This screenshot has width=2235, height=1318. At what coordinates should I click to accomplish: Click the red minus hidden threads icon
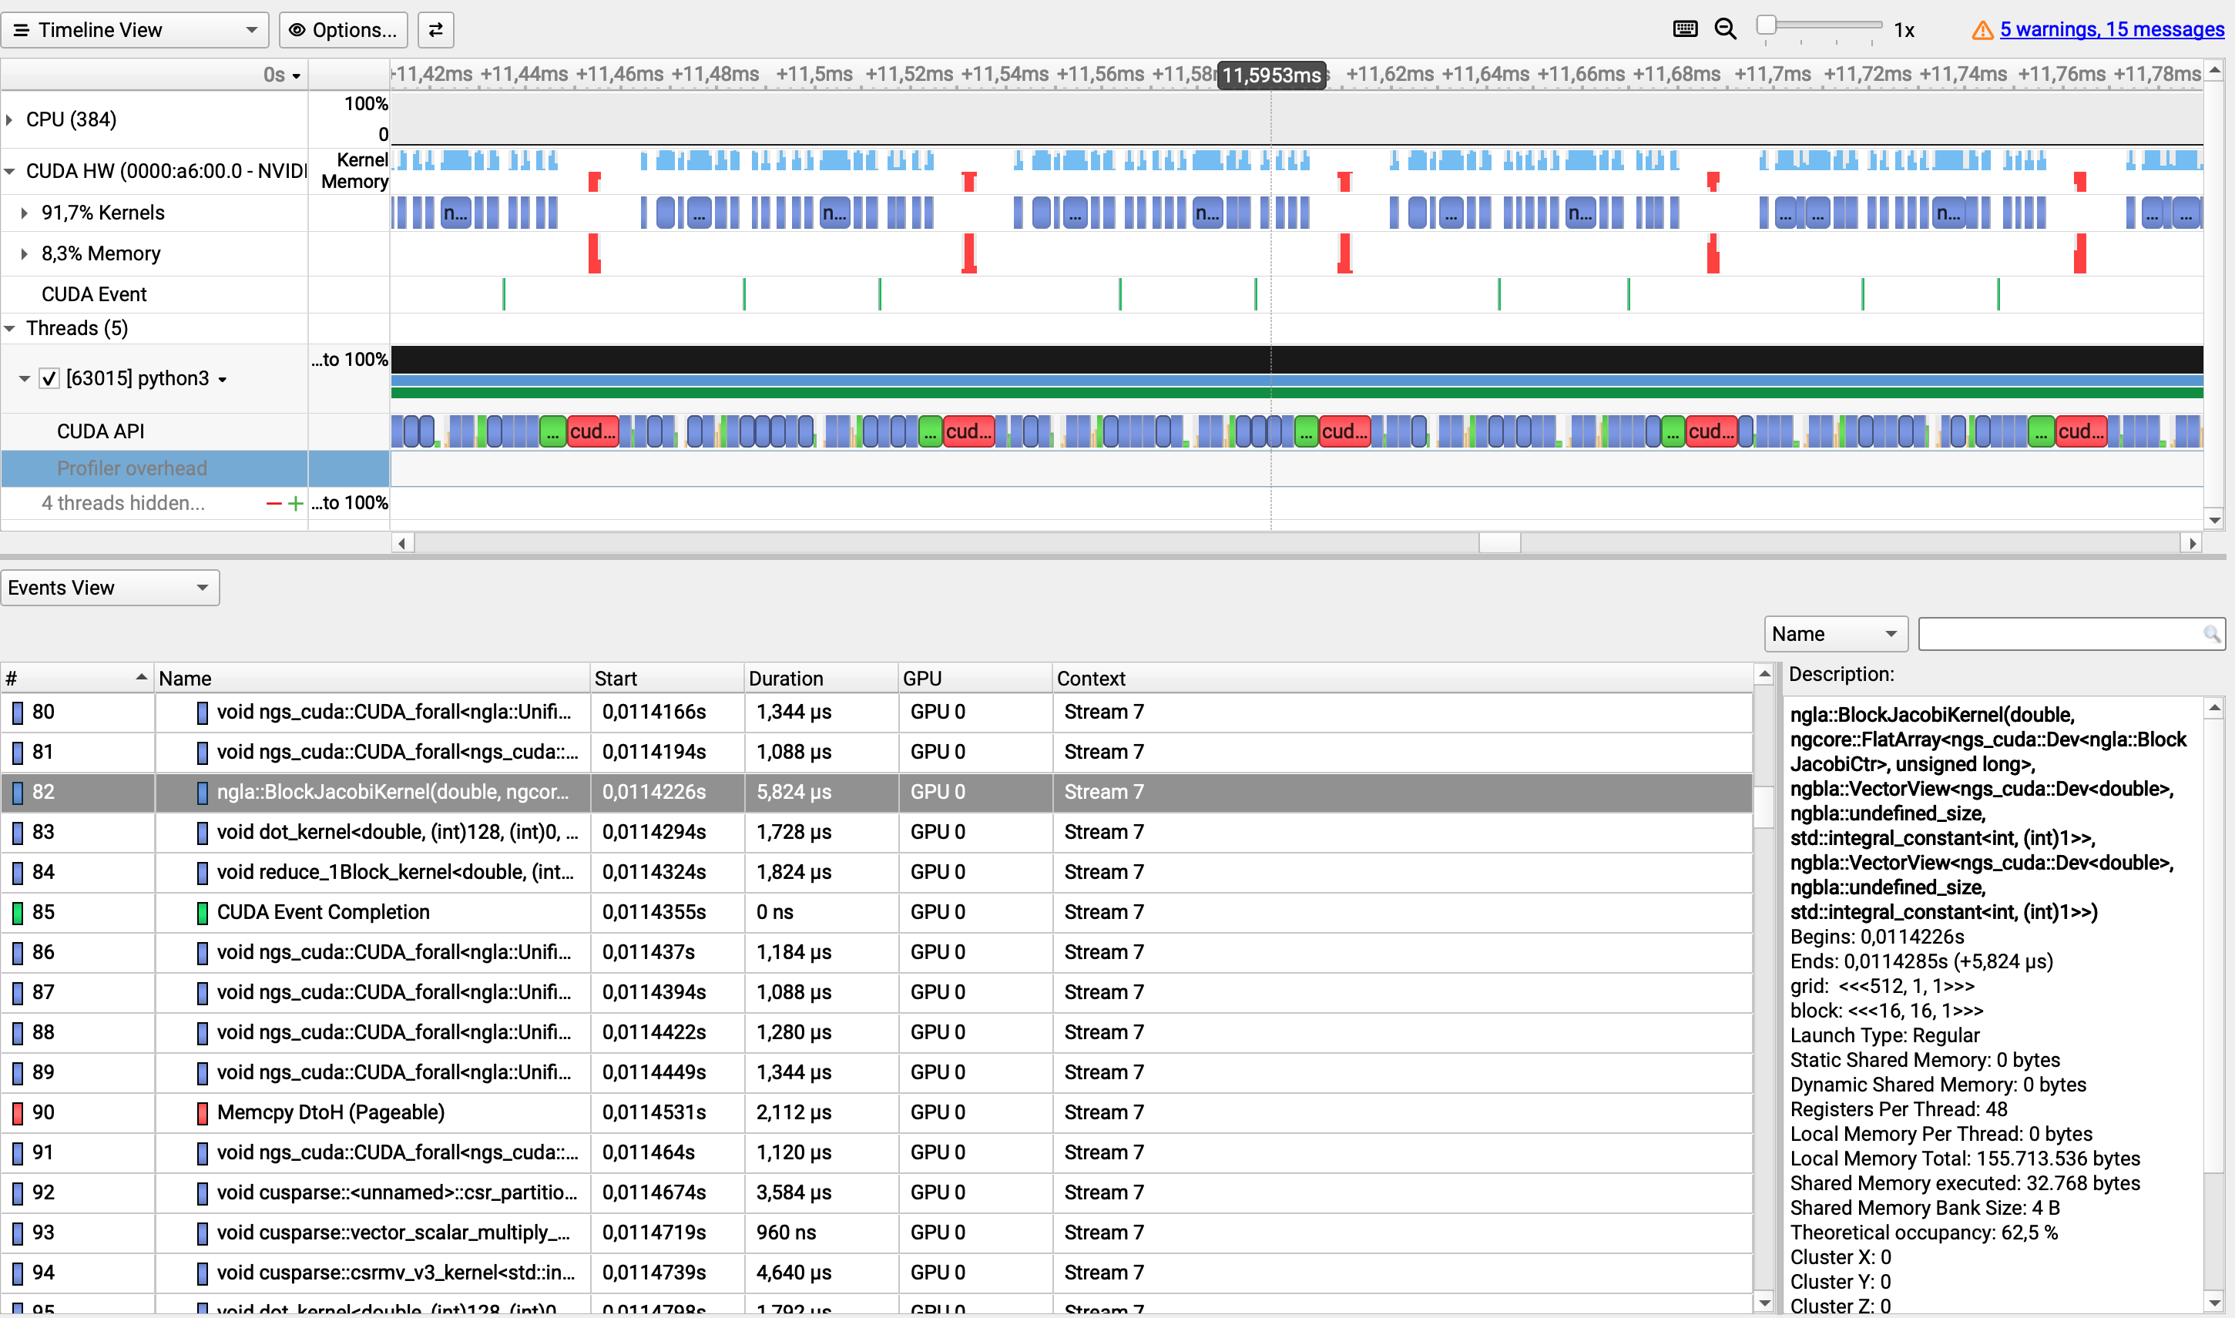pyautogui.click(x=274, y=504)
